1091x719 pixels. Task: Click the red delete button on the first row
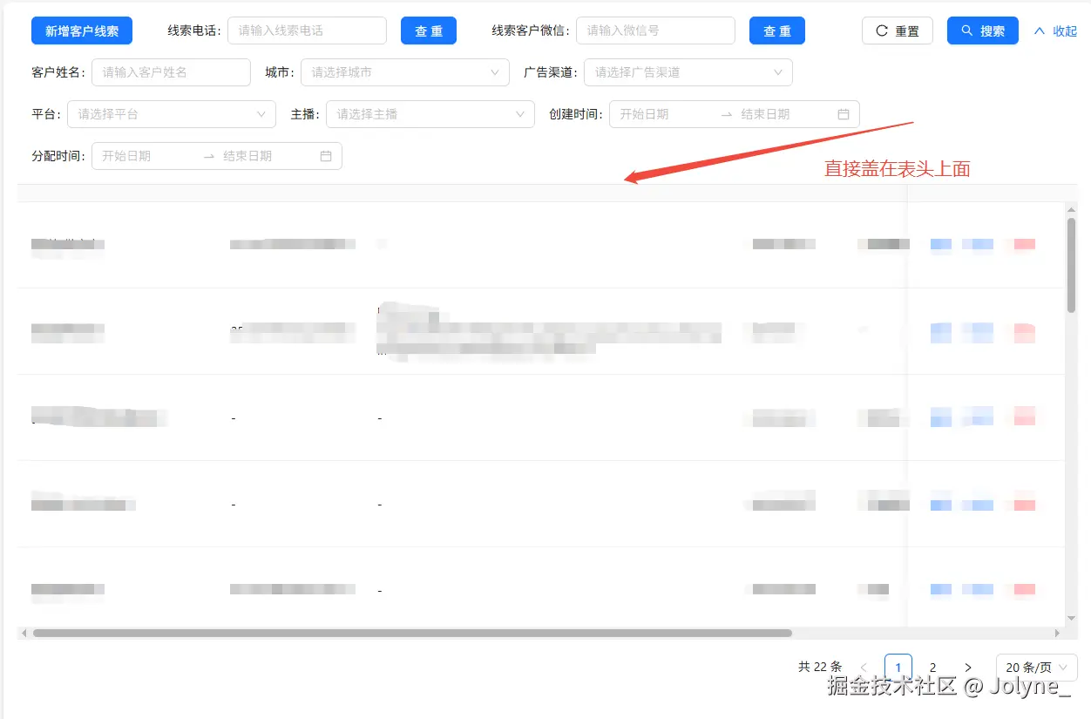tap(1024, 245)
